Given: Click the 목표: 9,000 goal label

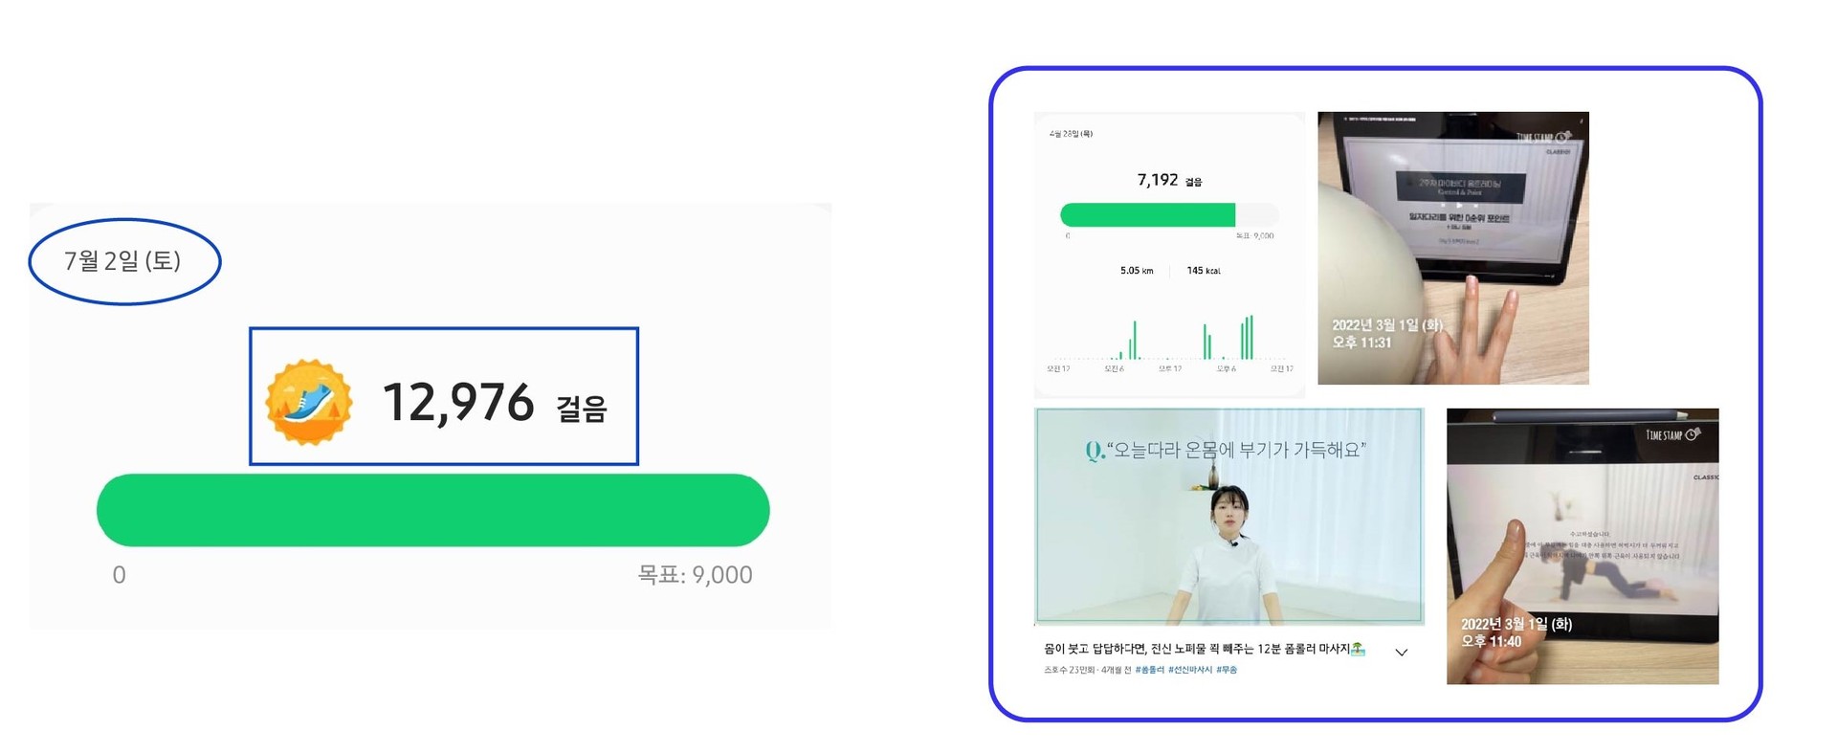Looking at the screenshot, I should coord(695,575).
